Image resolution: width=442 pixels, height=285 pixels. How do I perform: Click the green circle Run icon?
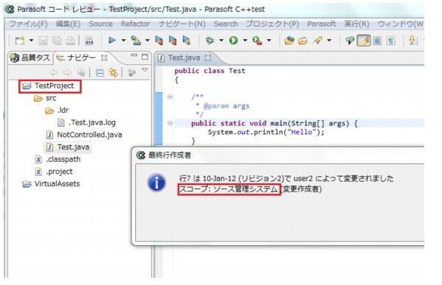click(233, 41)
